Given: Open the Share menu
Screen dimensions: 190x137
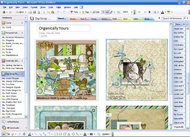Looking at the screenshot, I should click(x=43, y=7).
